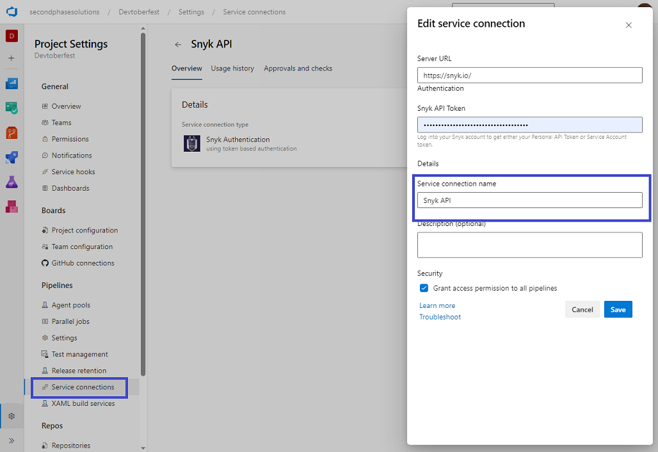Open Project settings gear icon at bottom
The height and width of the screenshot is (452, 658).
tap(12, 416)
